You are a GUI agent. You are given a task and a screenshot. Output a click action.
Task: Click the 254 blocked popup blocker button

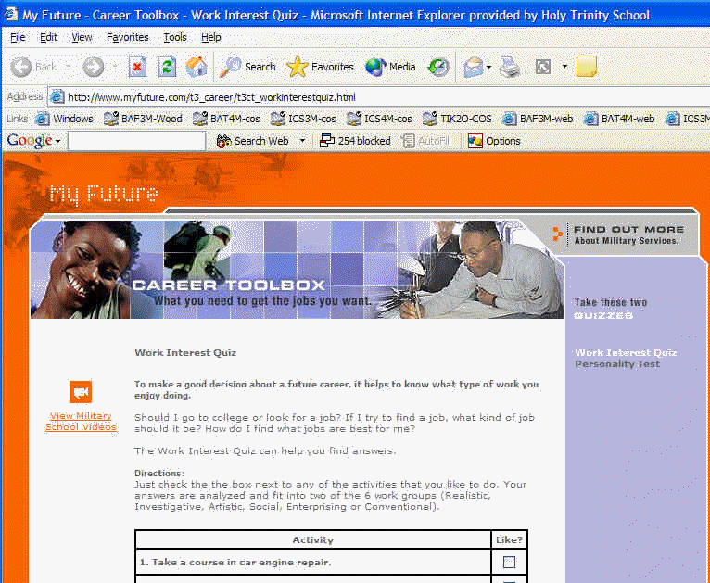point(355,141)
